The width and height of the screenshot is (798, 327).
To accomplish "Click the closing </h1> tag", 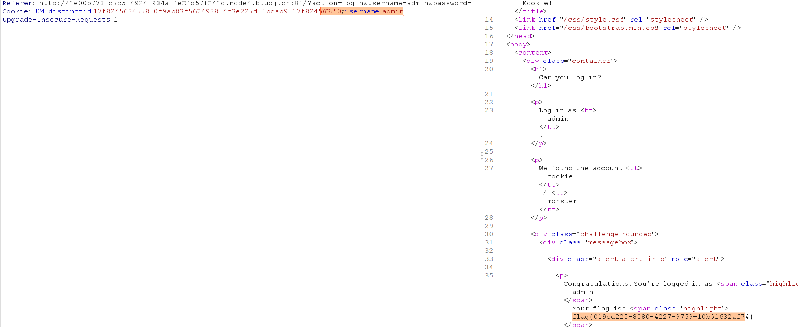I will pos(541,86).
